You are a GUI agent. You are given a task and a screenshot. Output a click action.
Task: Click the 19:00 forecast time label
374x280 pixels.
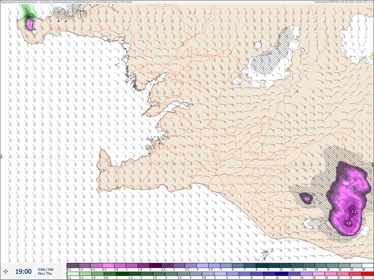23,272
